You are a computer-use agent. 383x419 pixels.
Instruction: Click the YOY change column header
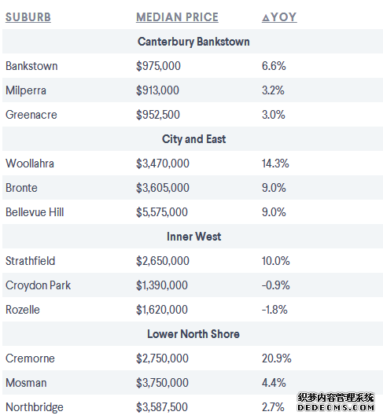[x=279, y=17]
